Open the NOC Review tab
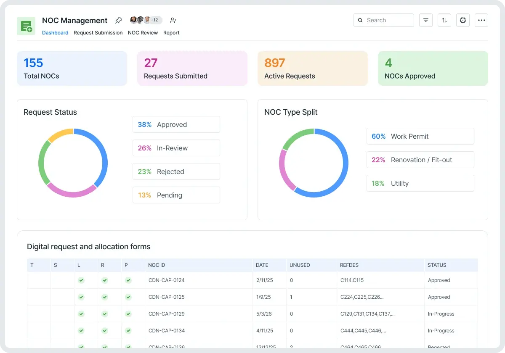Screen dimensions: 505x353 [143, 33]
